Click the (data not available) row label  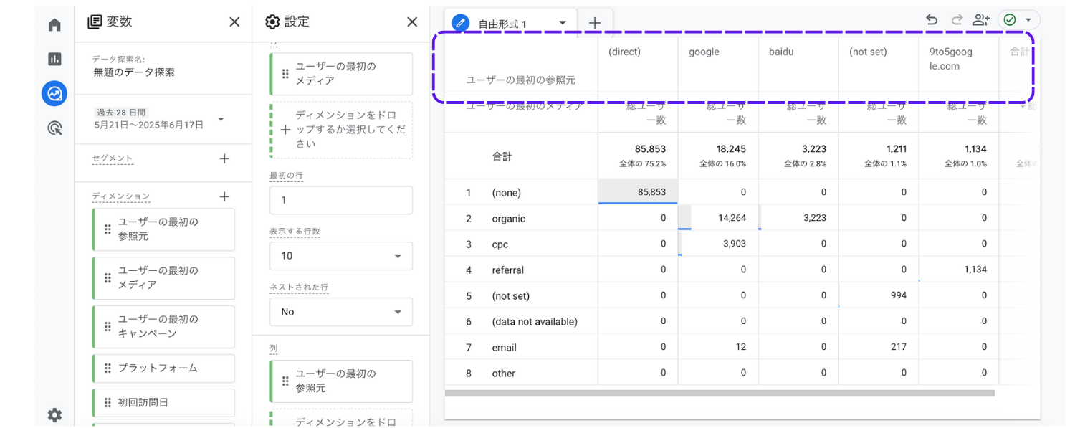[x=535, y=322]
